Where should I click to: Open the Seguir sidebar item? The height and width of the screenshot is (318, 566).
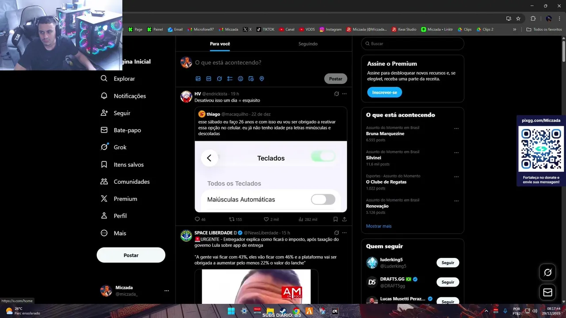point(115,113)
